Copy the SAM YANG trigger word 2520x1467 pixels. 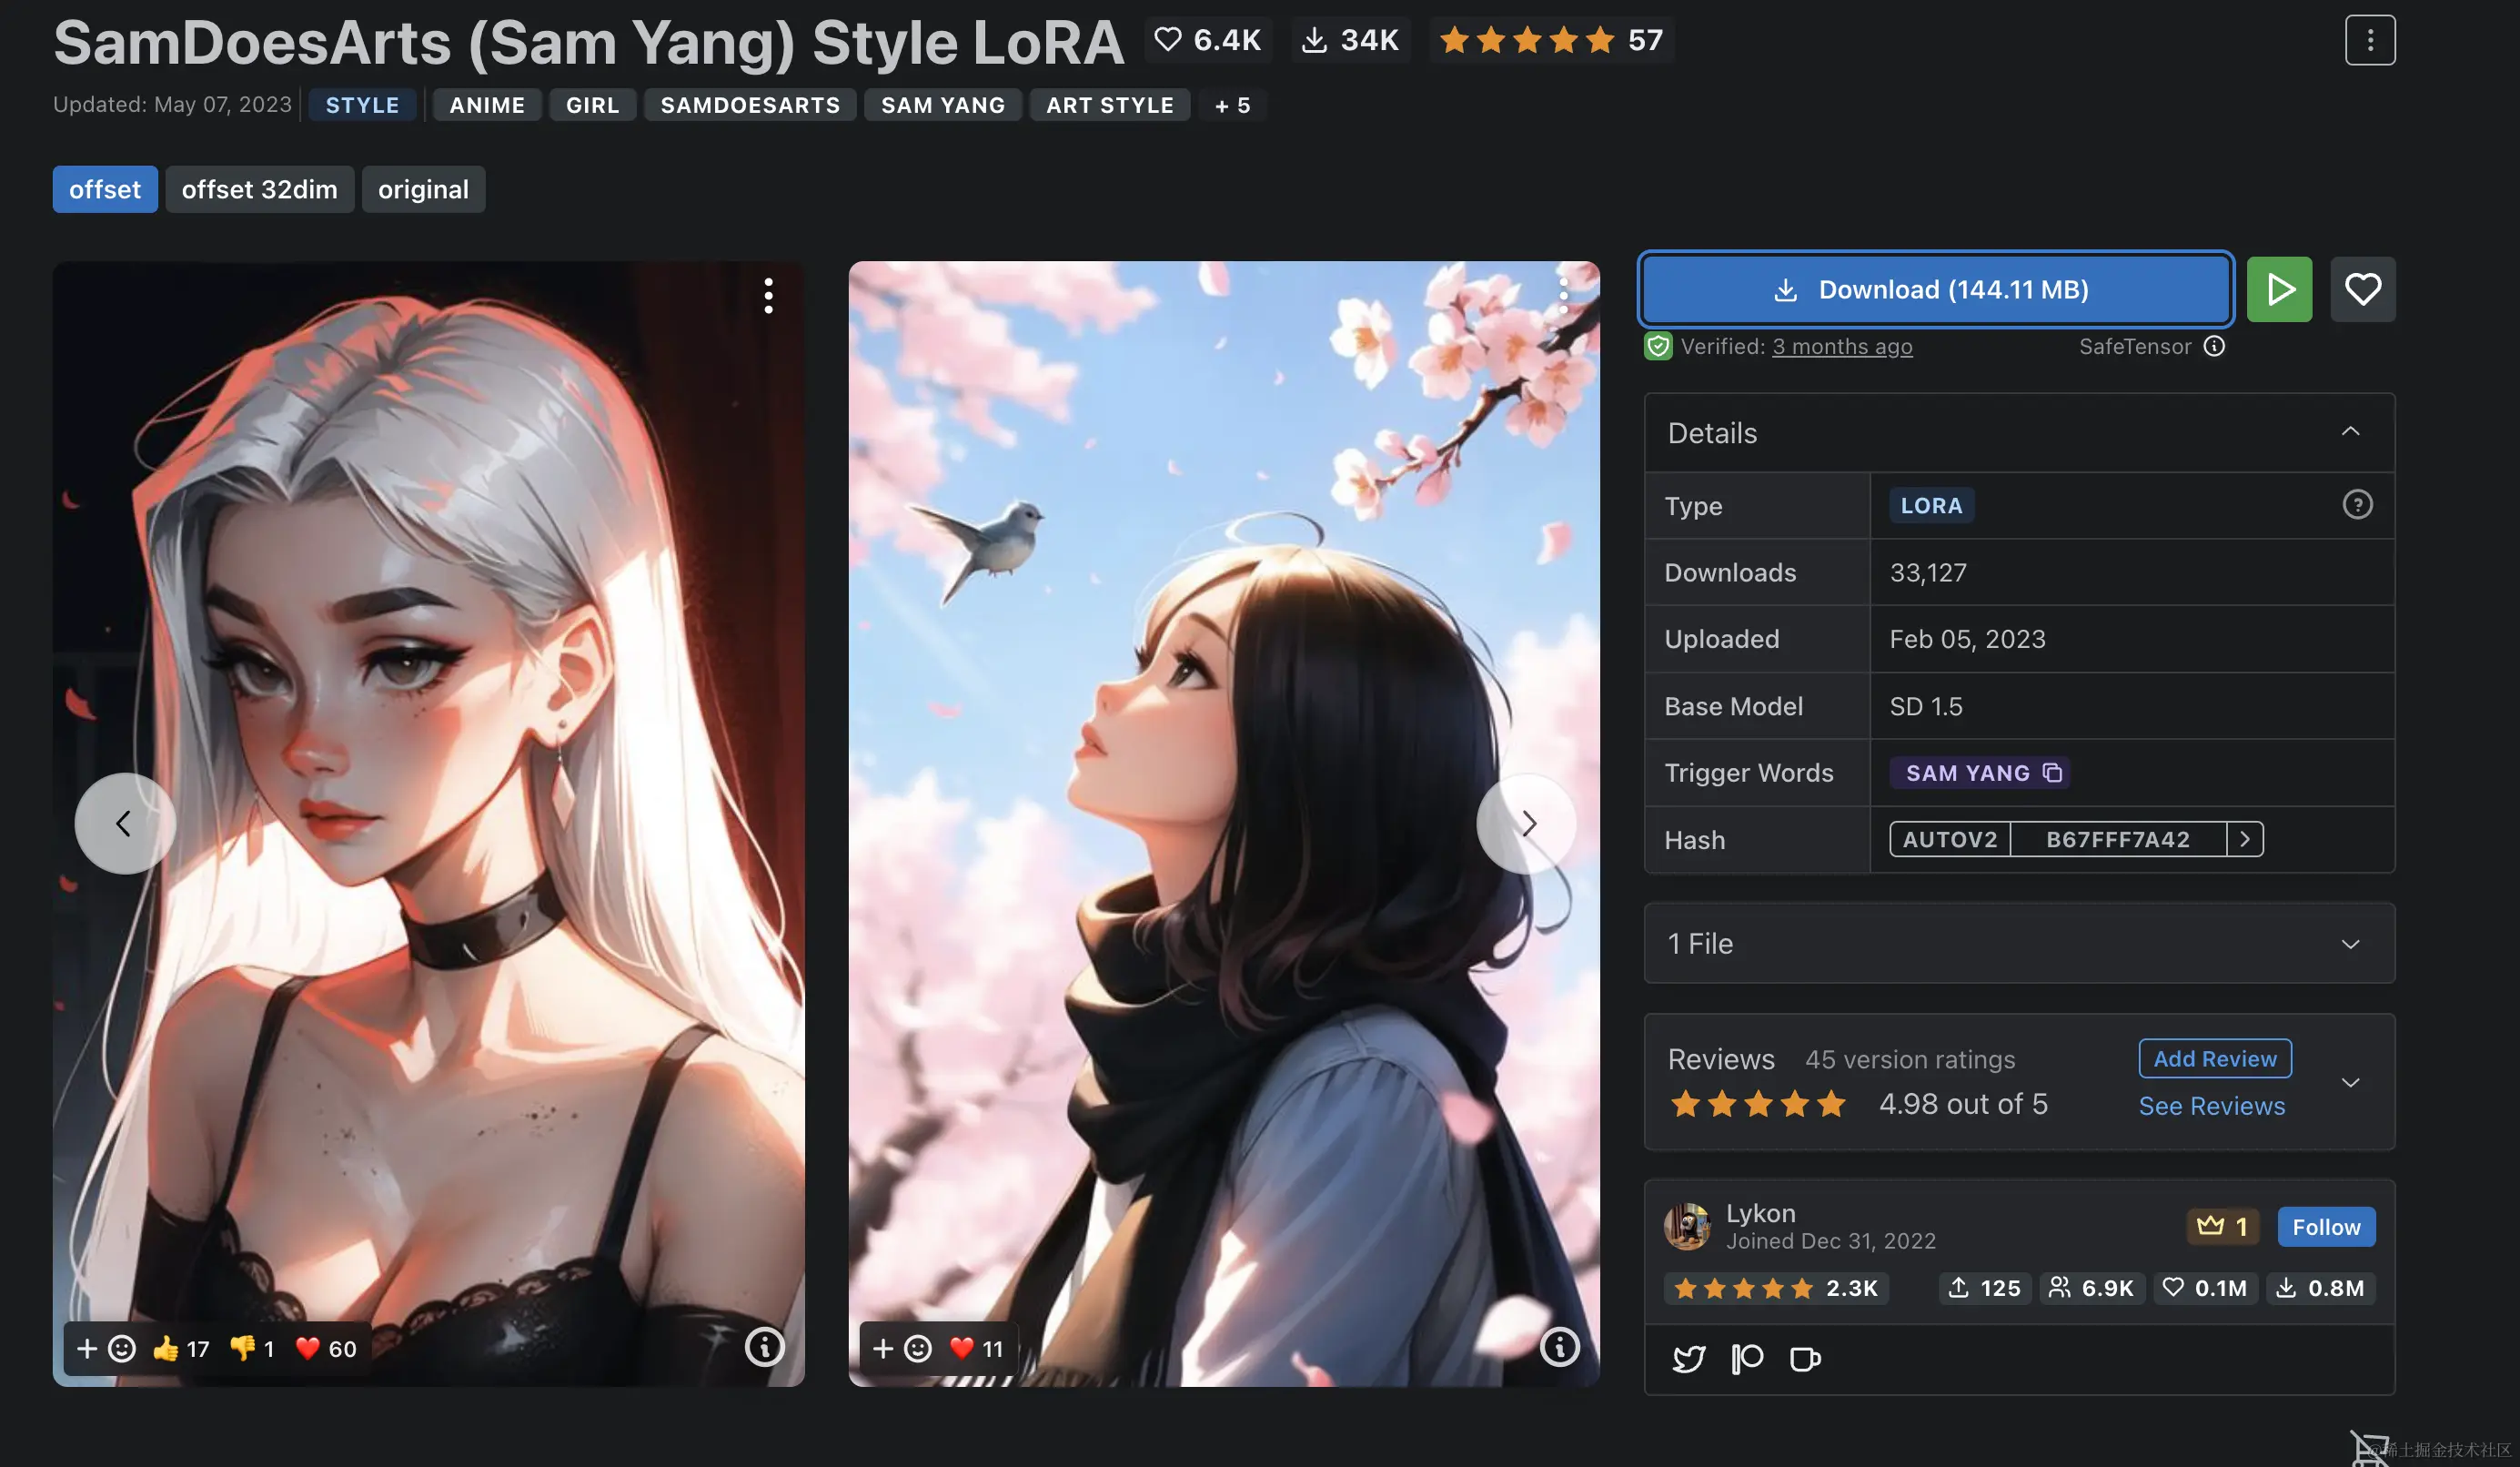(x=2052, y=773)
